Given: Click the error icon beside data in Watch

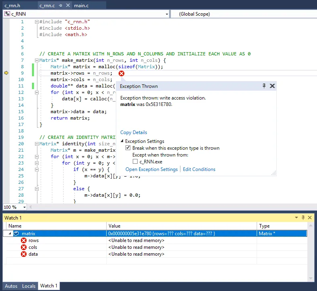Looking at the screenshot, I should (24, 254).
